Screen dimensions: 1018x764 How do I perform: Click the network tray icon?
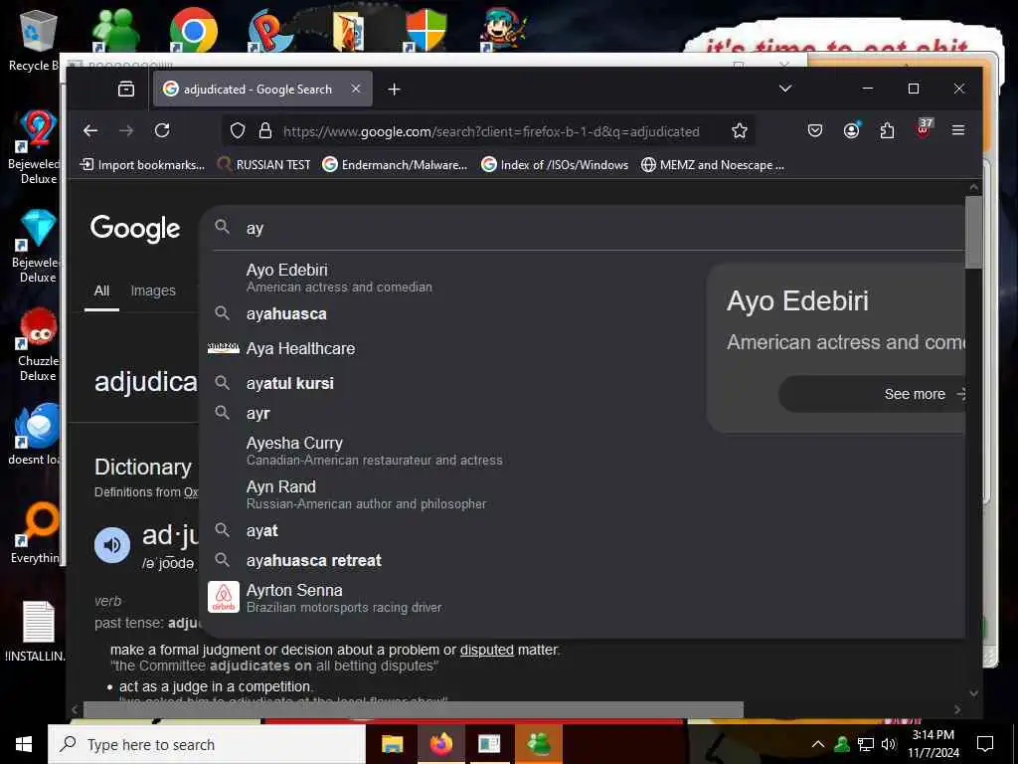[x=866, y=744]
